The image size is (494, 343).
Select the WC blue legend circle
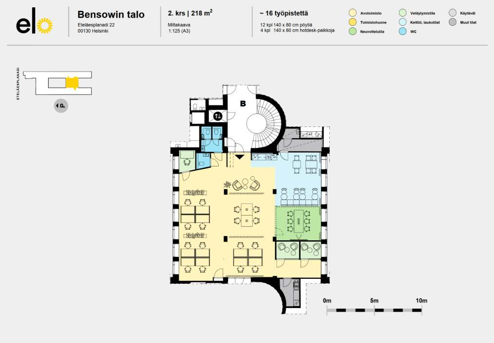pyautogui.click(x=402, y=32)
